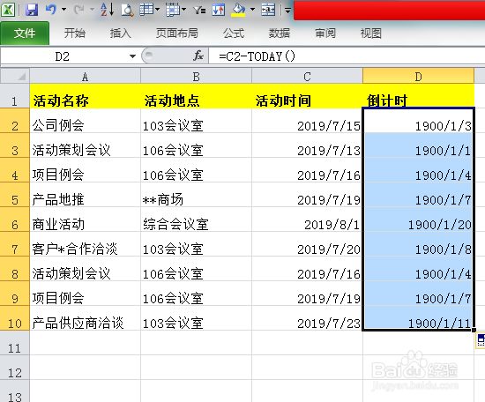Screen dimensions: 485x402
Task: Open the redo history dropdown arrow
Action: (x=92, y=10)
